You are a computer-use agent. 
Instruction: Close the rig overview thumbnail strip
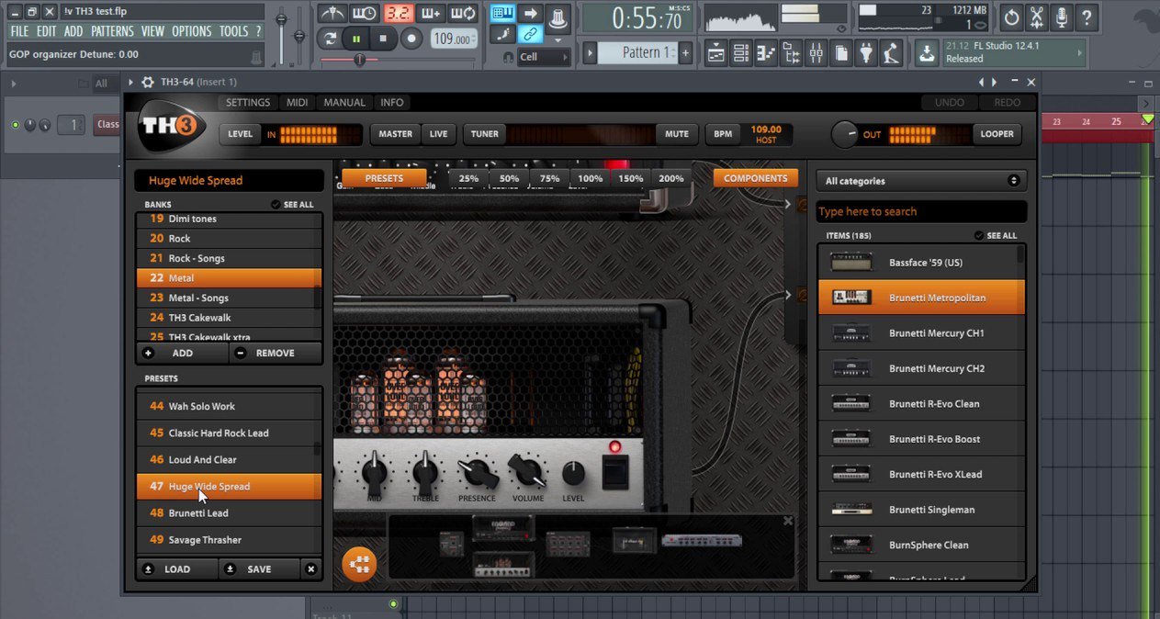coord(787,521)
